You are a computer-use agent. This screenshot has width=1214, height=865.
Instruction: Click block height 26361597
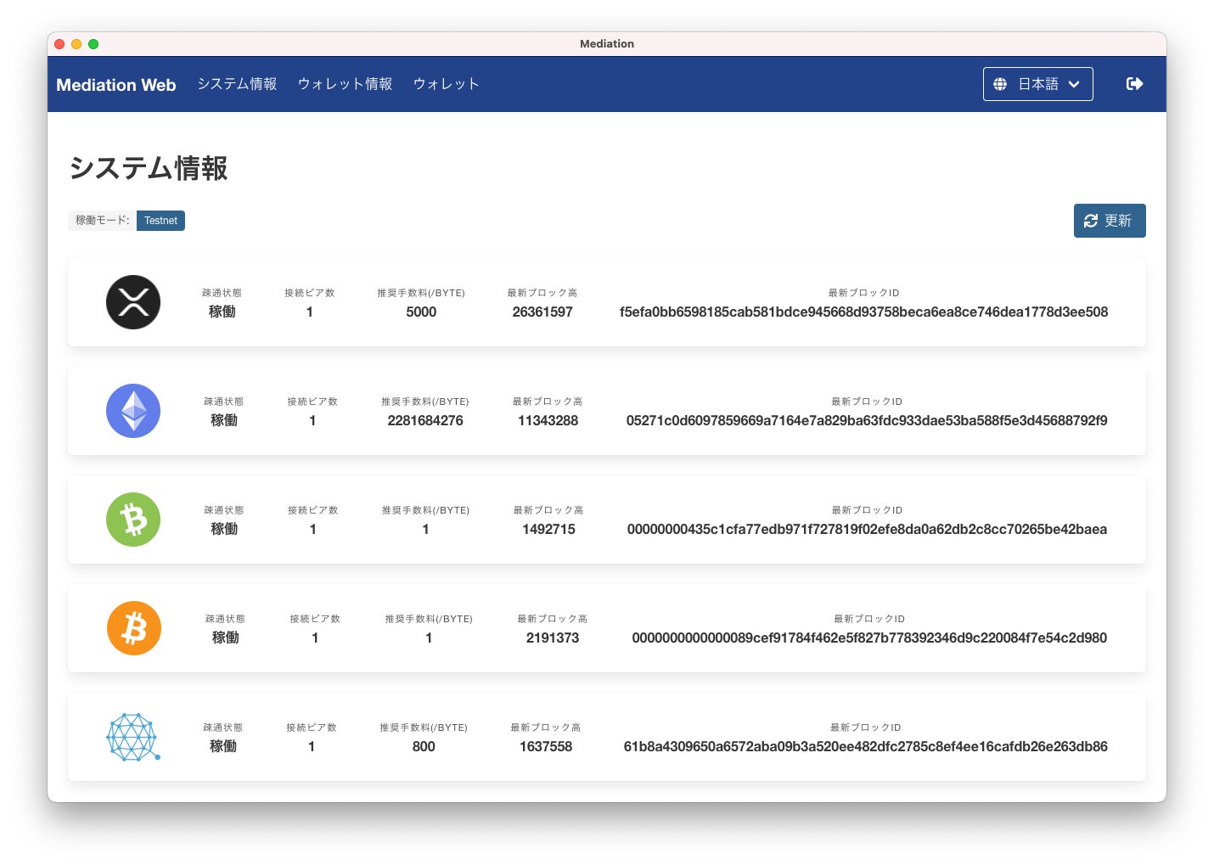pos(542,312)
